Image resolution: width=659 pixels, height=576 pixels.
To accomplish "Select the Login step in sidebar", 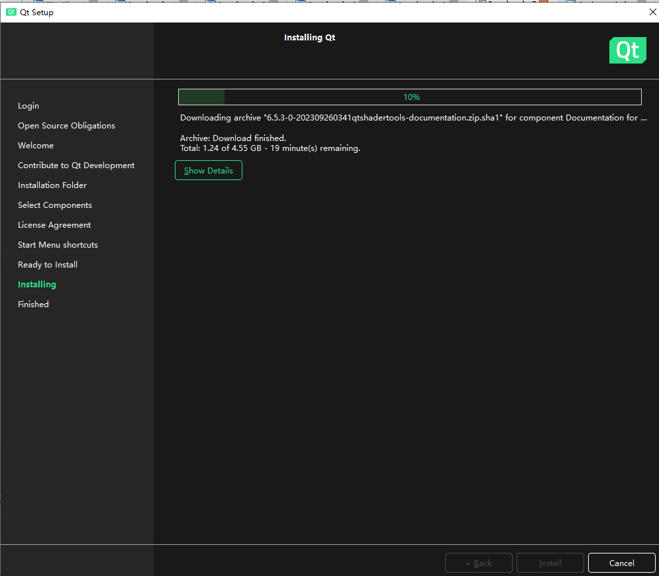I will click(x=28, y=106).
